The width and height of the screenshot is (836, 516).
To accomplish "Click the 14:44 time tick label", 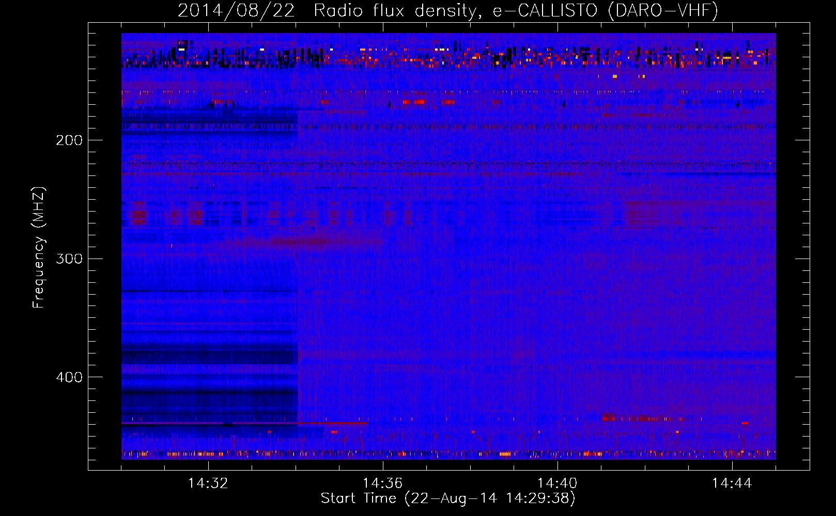I will click(732, 483).
